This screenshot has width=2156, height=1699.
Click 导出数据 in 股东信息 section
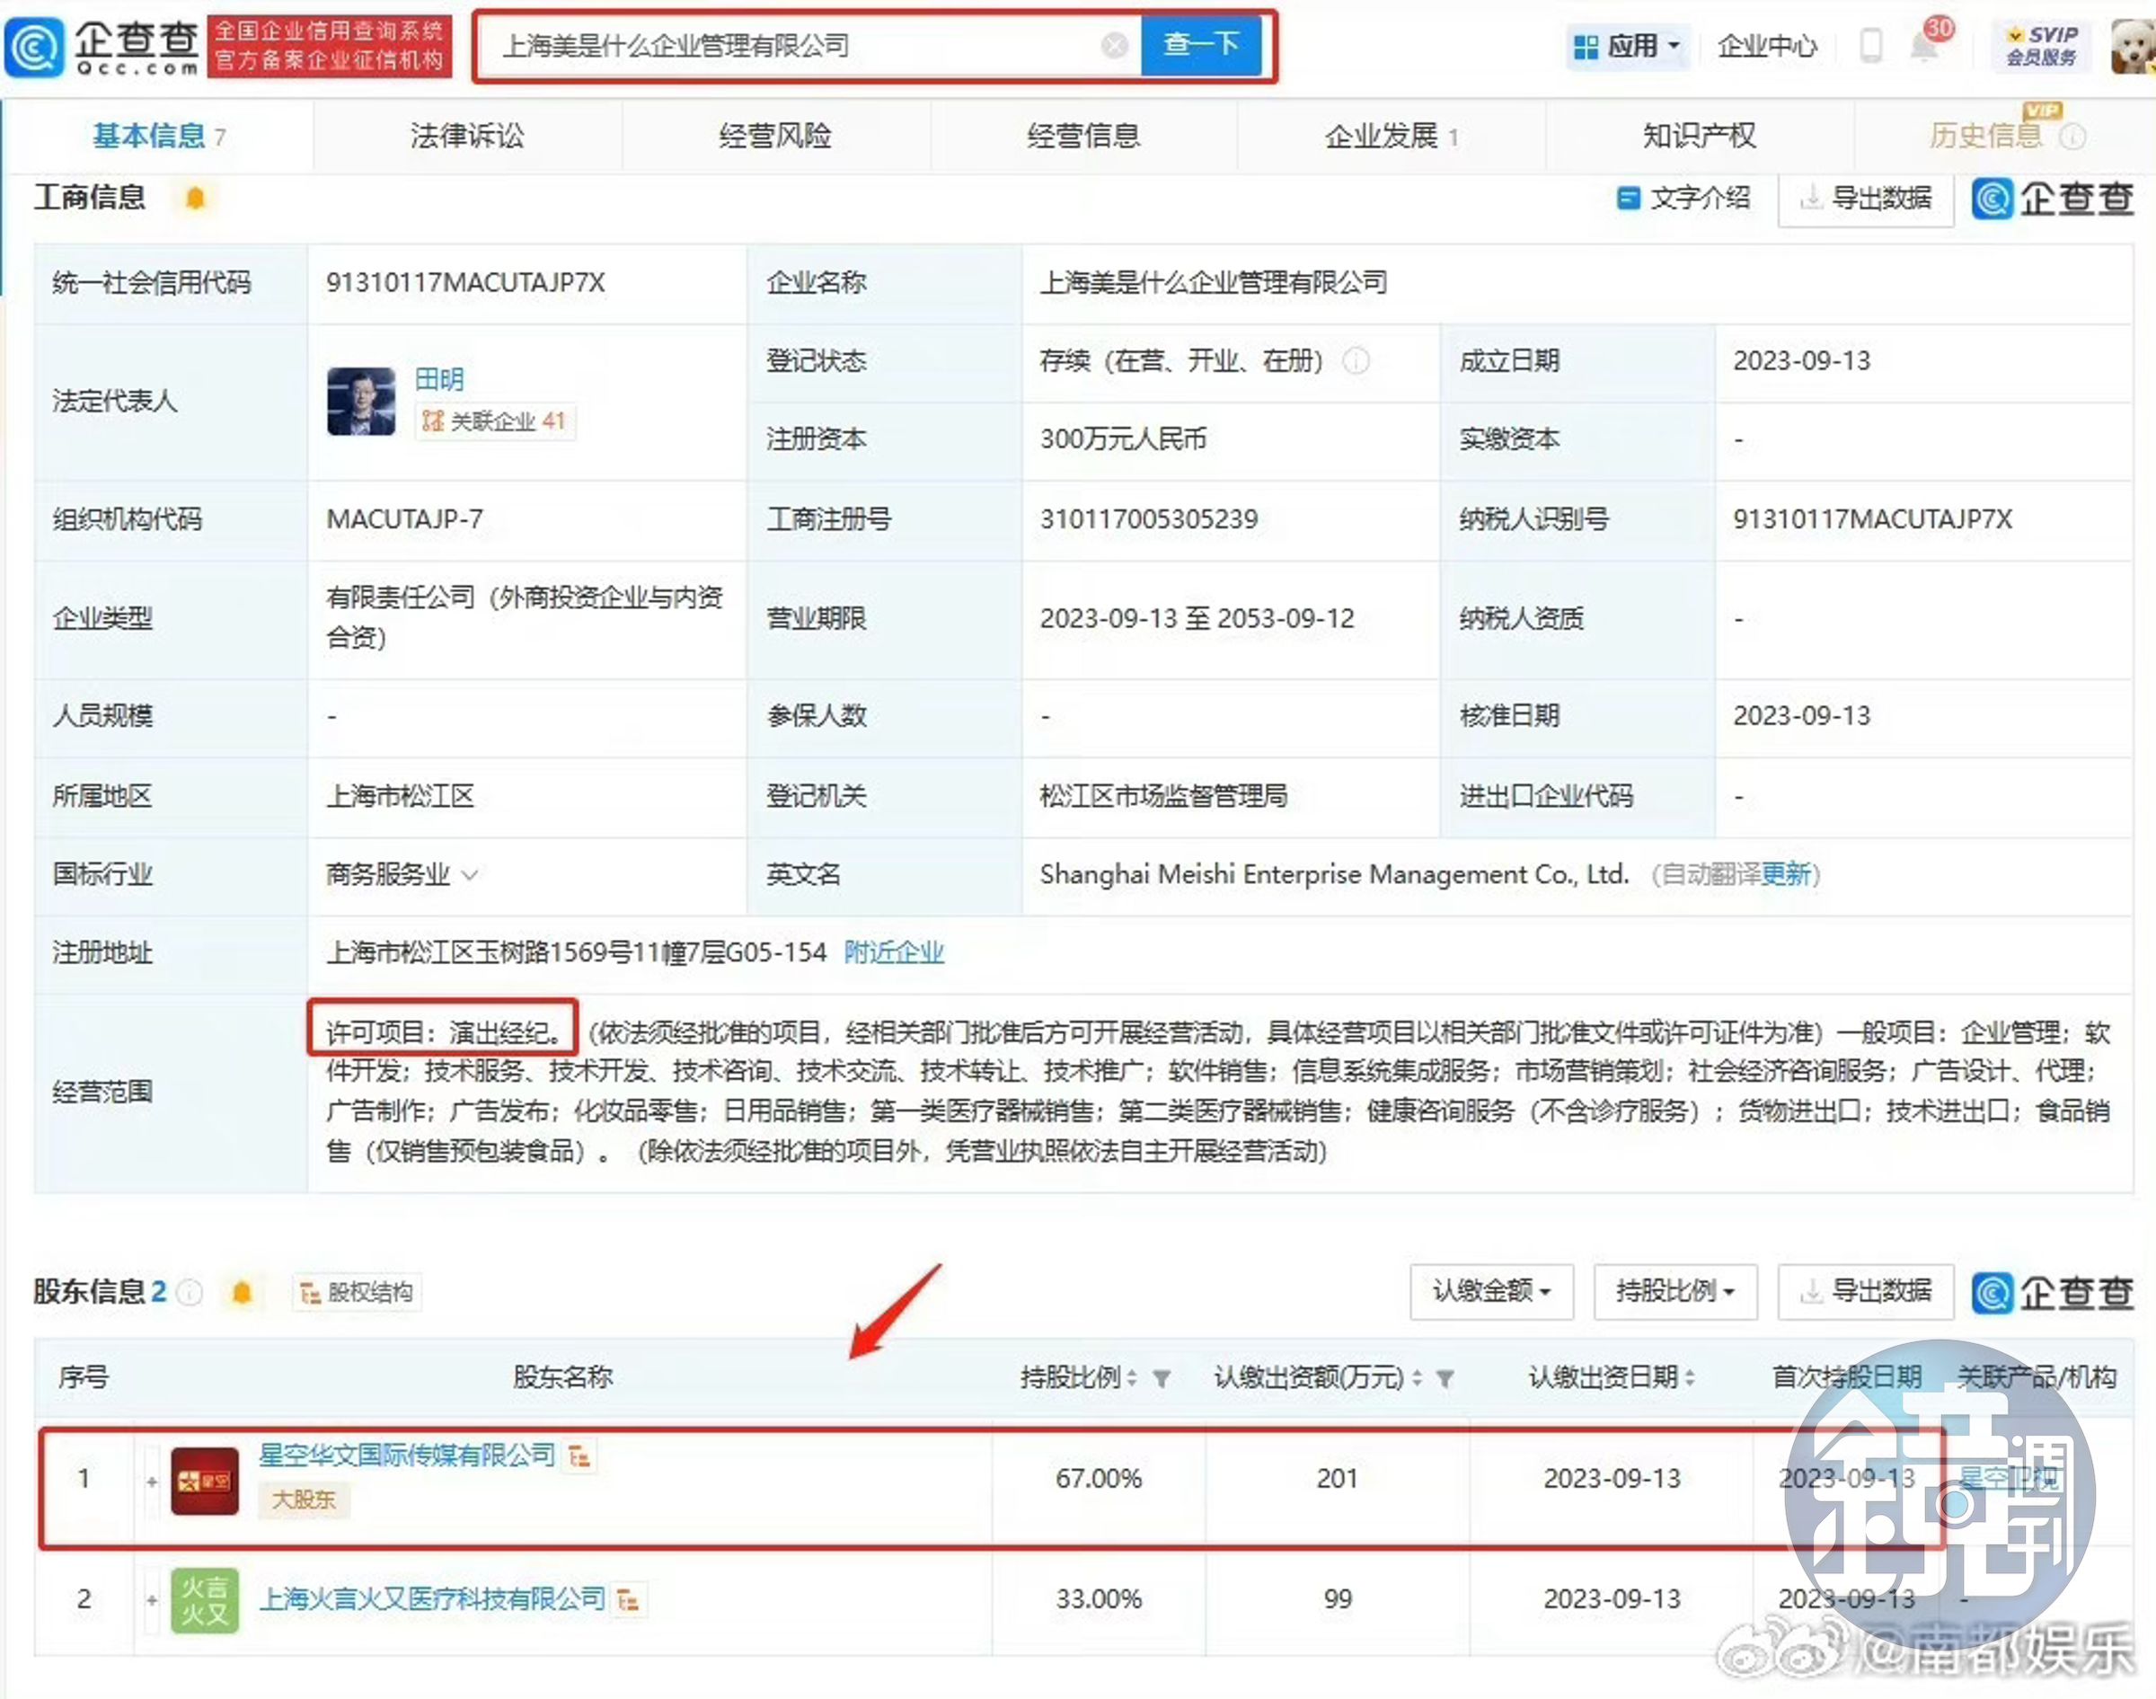tap(1866, 1291)
